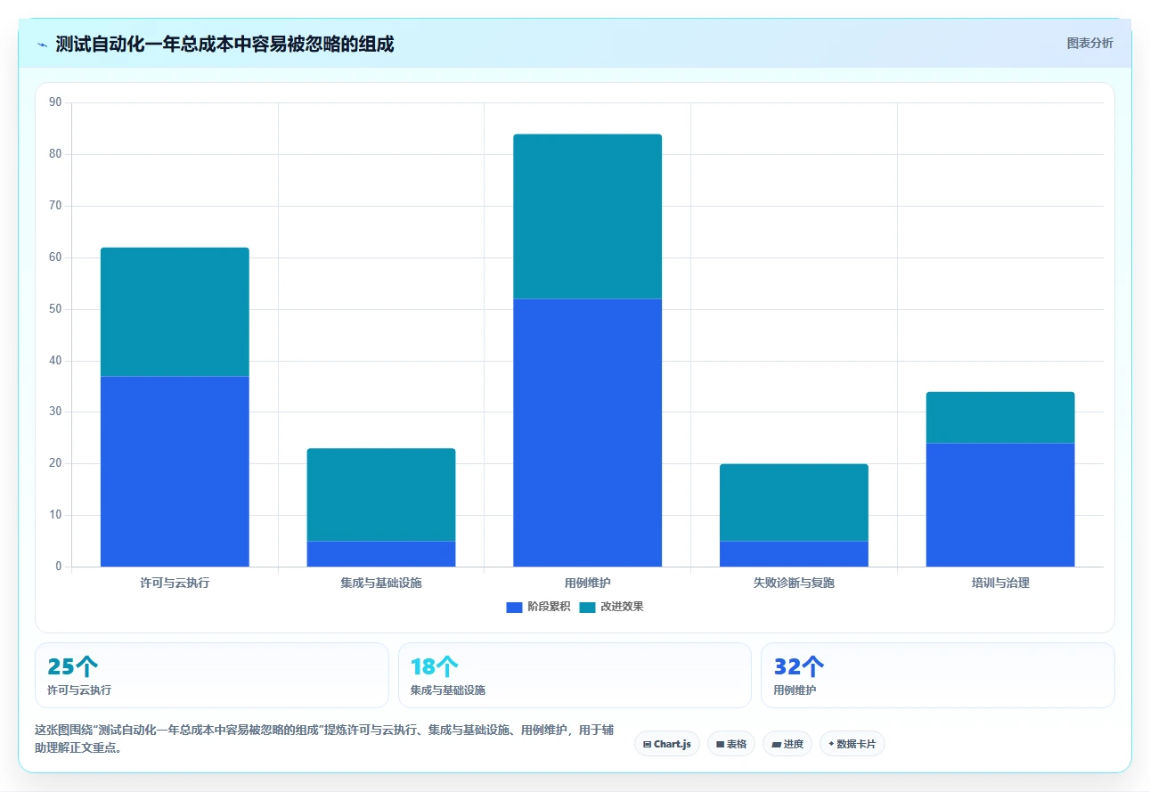
Task: Click the blue bar segment for 用例维护
Action: pyautogui.click(x=588, y=433)
